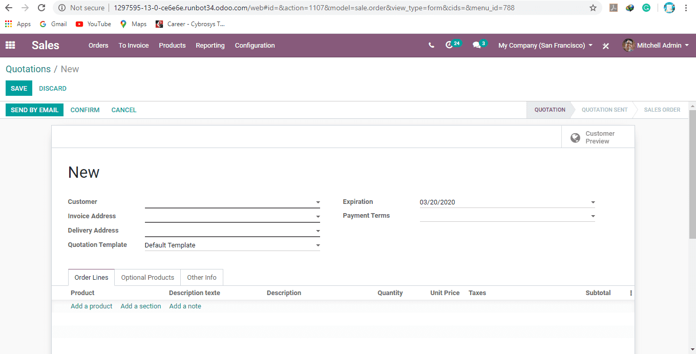Screen dimensions: 696x354
Task: Open the Apps bookmark shortcut
Action: tap(18, 24)
